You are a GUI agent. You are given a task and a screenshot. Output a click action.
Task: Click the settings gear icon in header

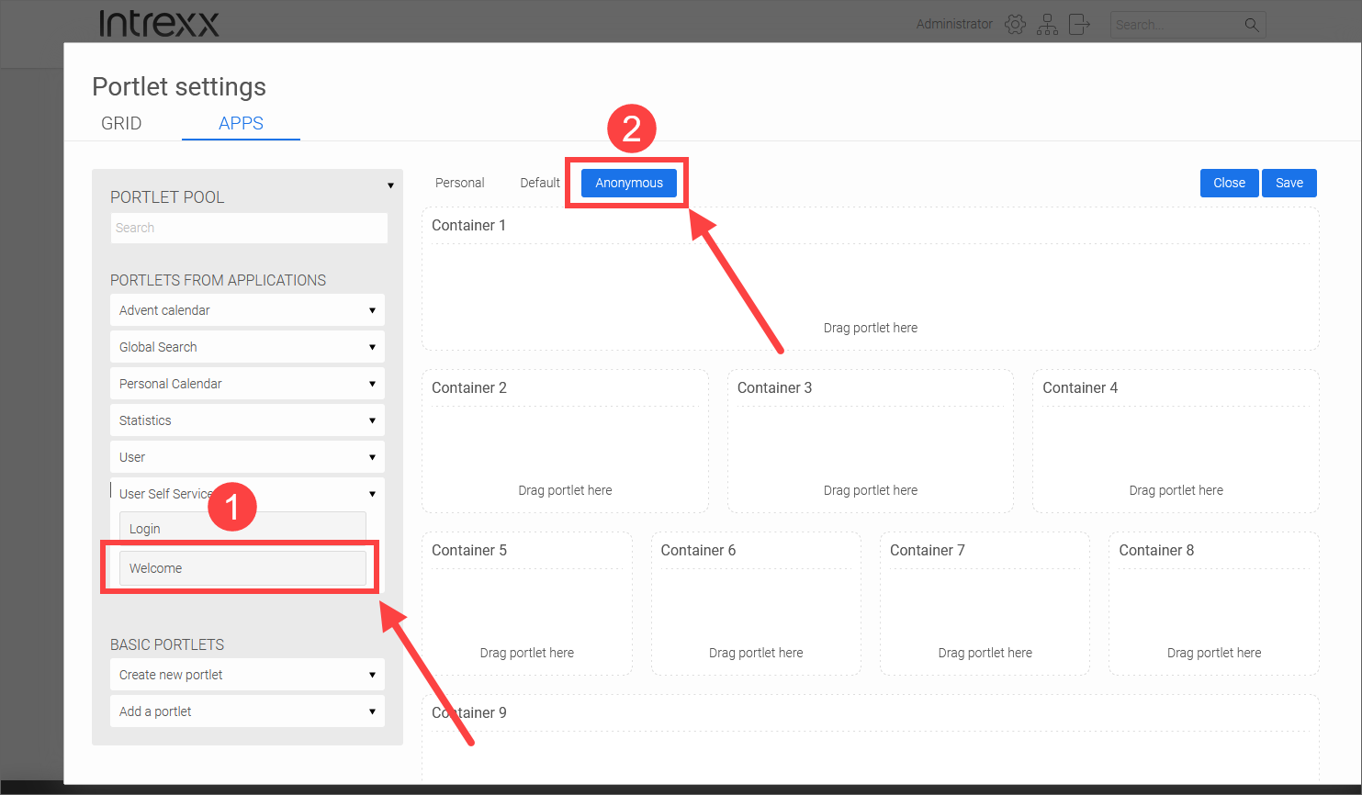tap(1015, 25)
